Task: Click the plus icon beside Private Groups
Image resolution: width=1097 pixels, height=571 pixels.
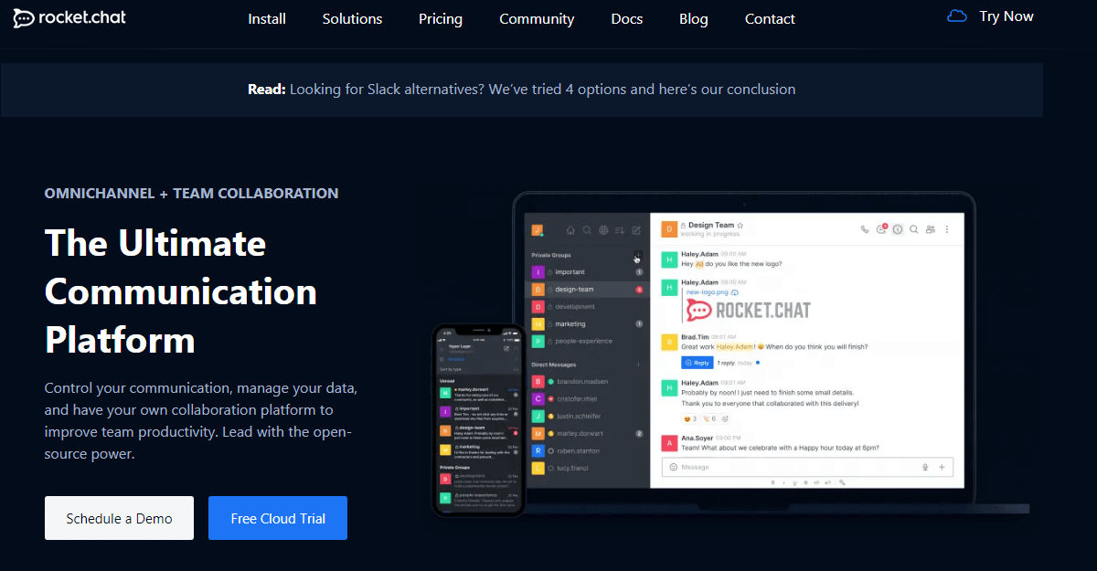Action: [x=638, y=256]
